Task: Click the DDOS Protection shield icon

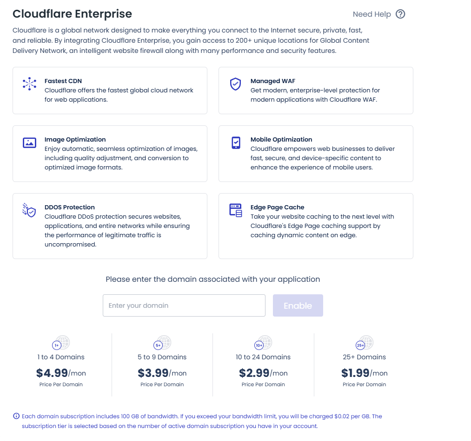Action: point(29,210)
